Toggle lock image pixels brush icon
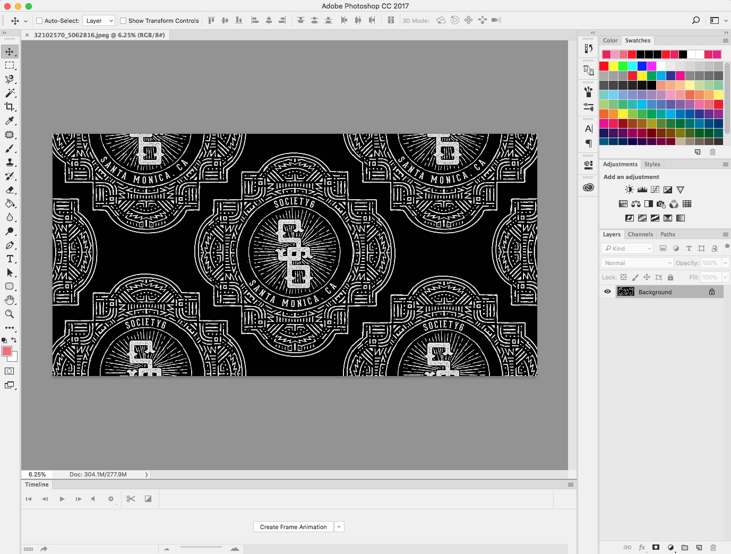This screenshot has height=554, width=731. click(635, 277)
